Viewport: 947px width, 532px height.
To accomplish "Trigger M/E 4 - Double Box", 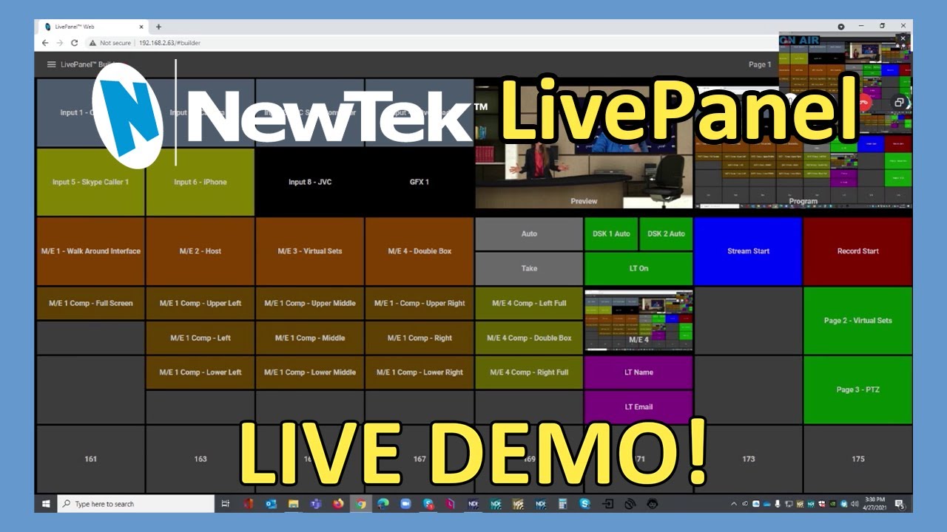I will click(419, 251).
